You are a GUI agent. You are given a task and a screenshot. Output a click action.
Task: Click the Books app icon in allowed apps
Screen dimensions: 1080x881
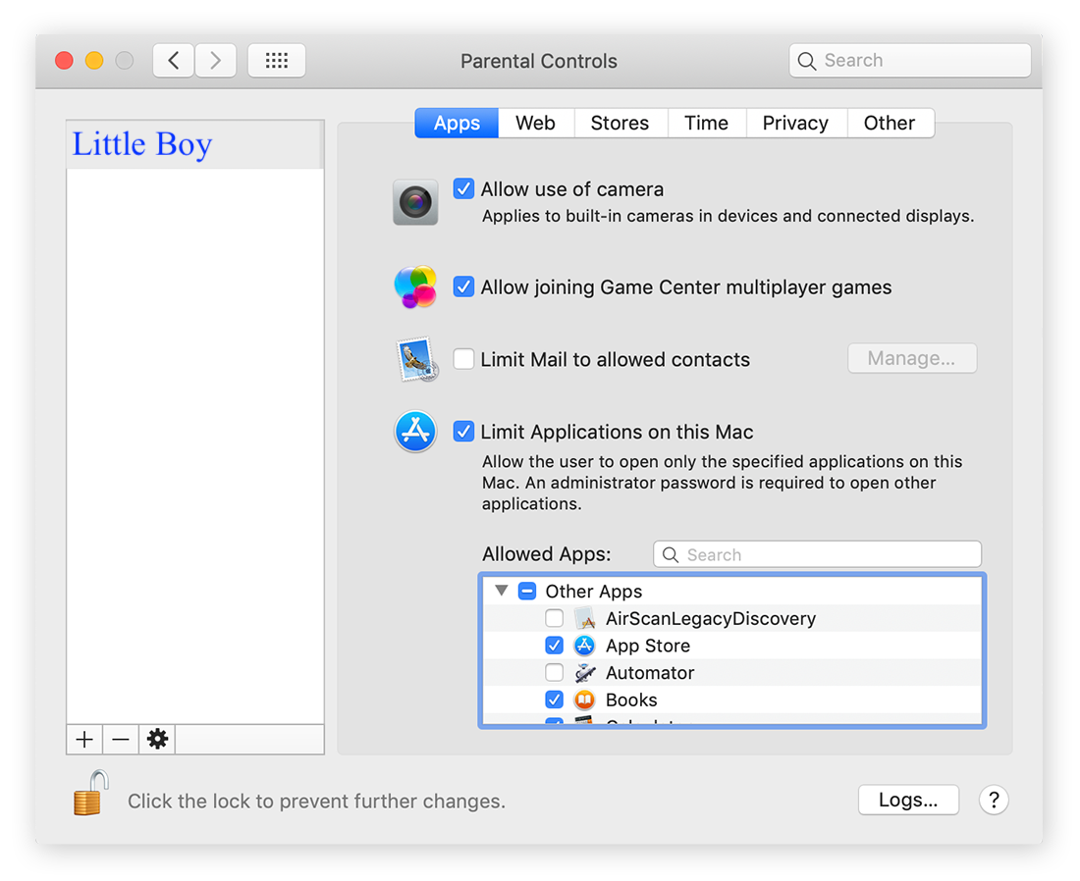tap(584, 700)
